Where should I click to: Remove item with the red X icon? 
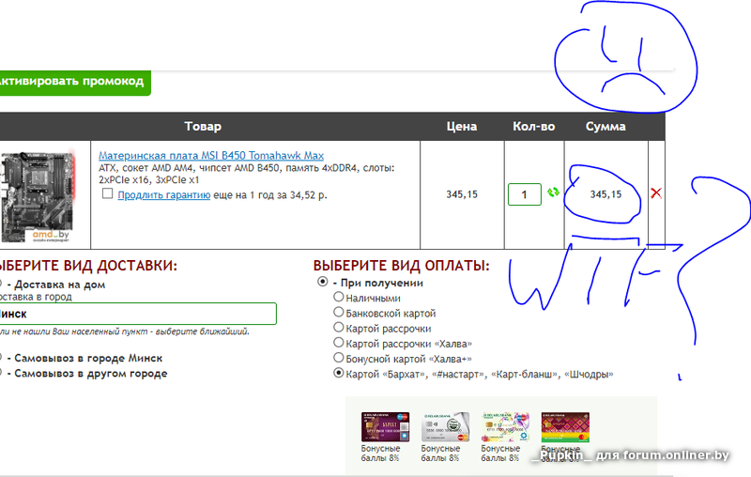656,193
